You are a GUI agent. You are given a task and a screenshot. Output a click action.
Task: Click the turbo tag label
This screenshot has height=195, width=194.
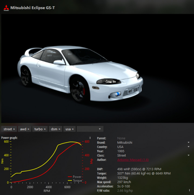click(38, 129)
